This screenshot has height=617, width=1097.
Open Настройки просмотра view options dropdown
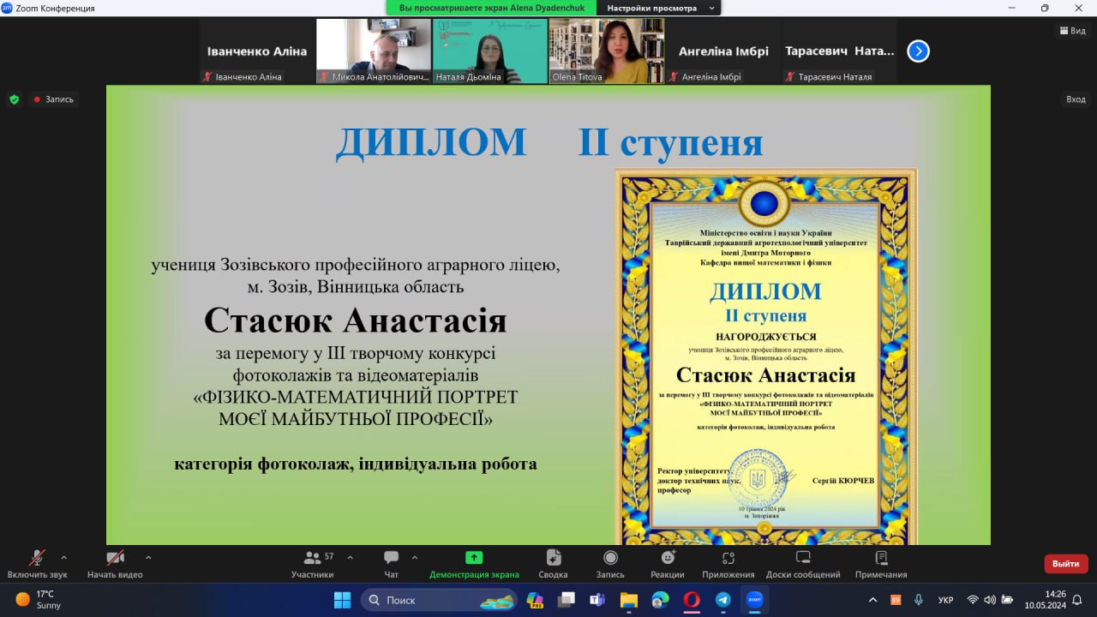click(661, 8)
